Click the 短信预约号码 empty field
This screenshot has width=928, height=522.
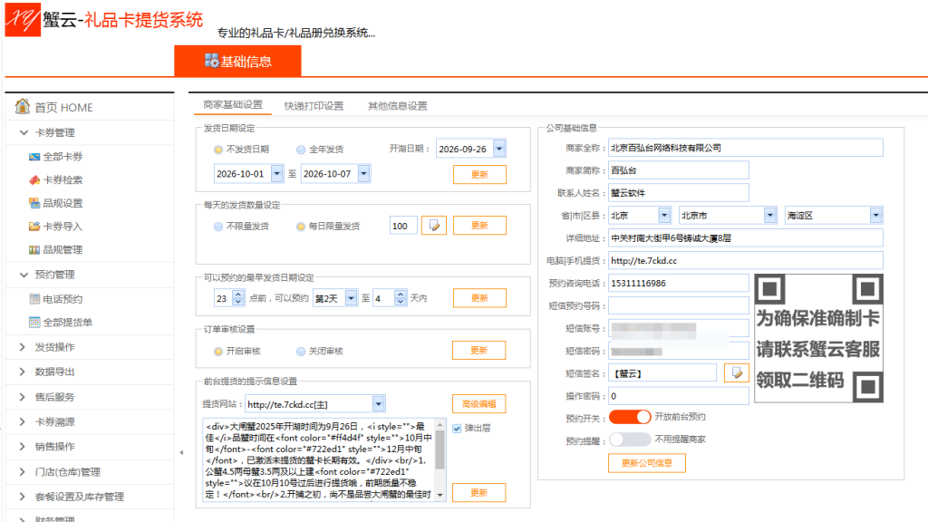tap(678, 305)
